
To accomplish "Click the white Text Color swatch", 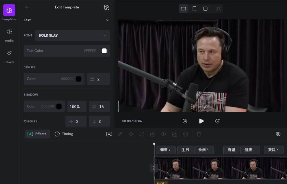I will click(104, 51).
